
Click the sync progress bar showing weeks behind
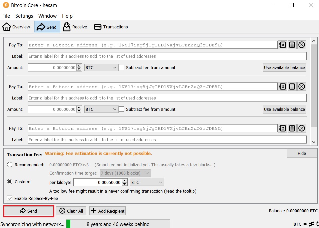point(118,224)
